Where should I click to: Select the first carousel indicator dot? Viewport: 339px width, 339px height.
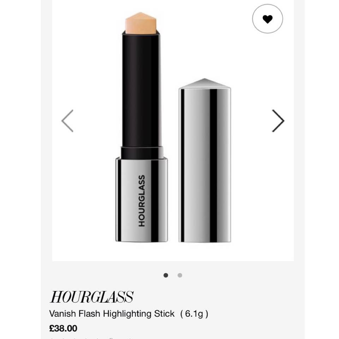(166, 275)
